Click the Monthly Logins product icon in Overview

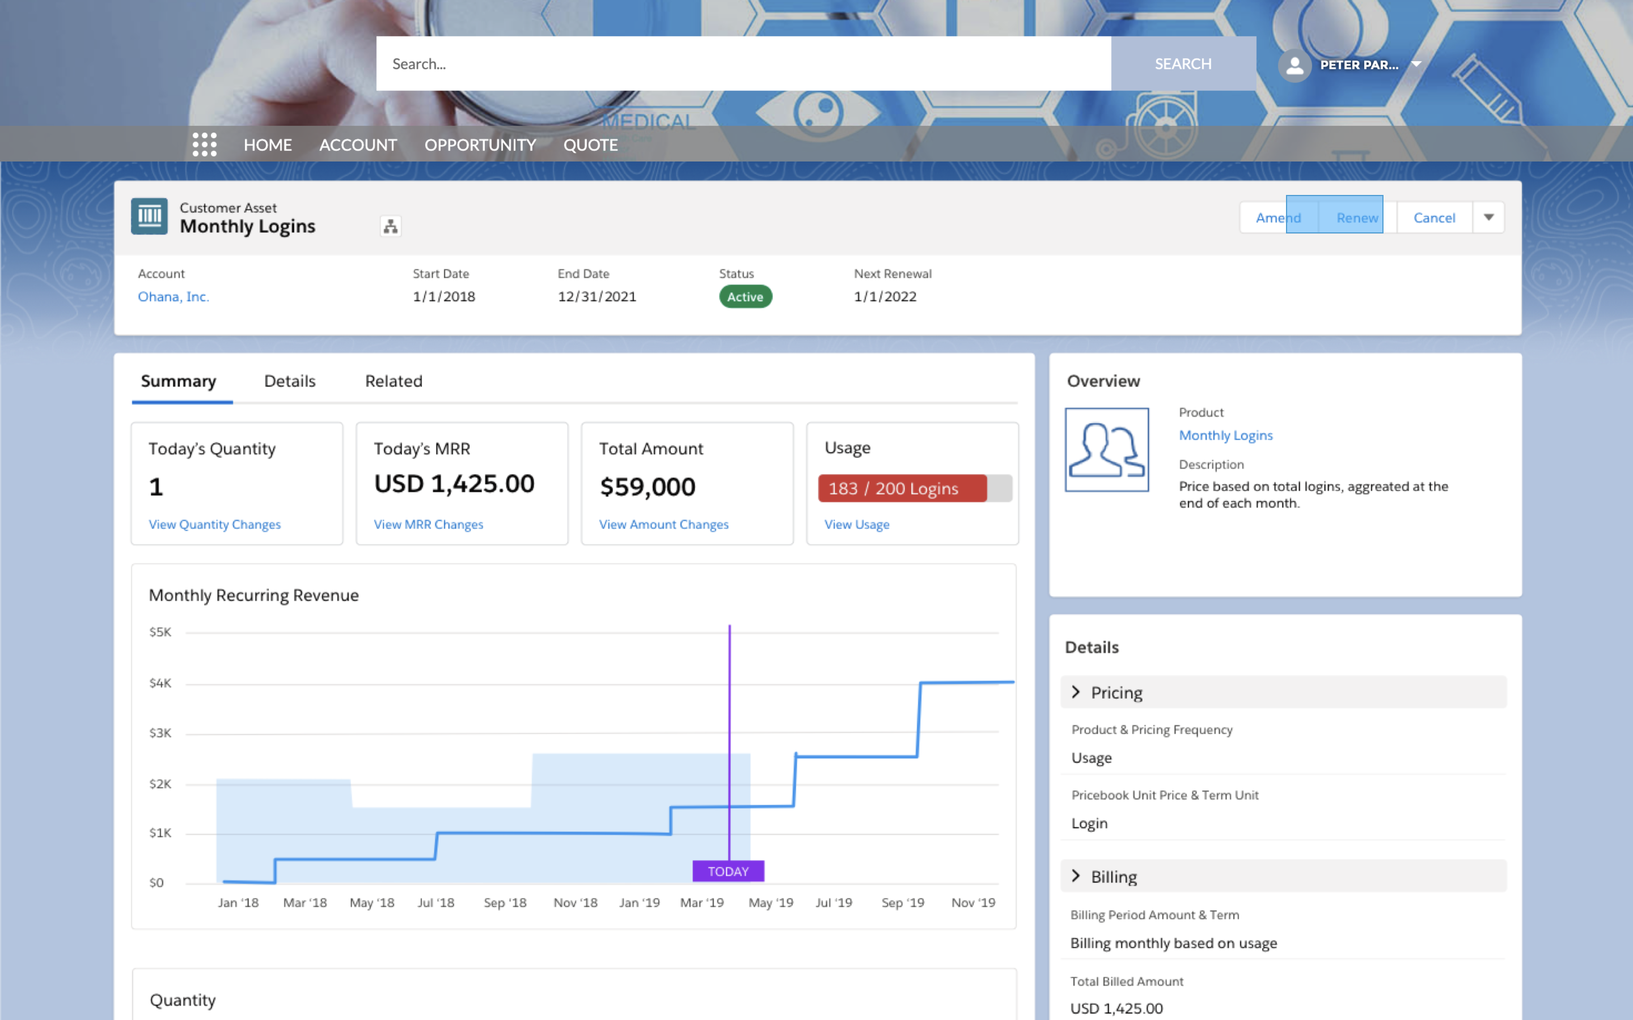pyautogui.click(x=1105, y=448)
